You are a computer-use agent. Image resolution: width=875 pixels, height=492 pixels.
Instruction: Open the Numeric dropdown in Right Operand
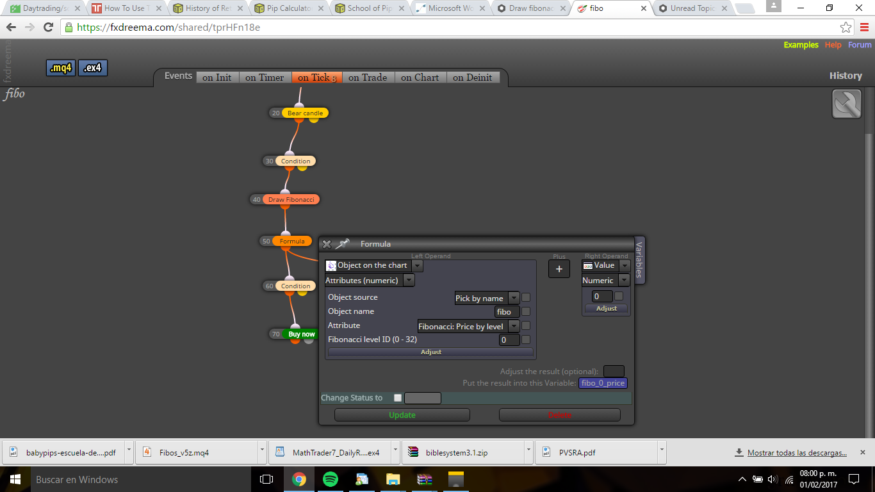(624, 281)
